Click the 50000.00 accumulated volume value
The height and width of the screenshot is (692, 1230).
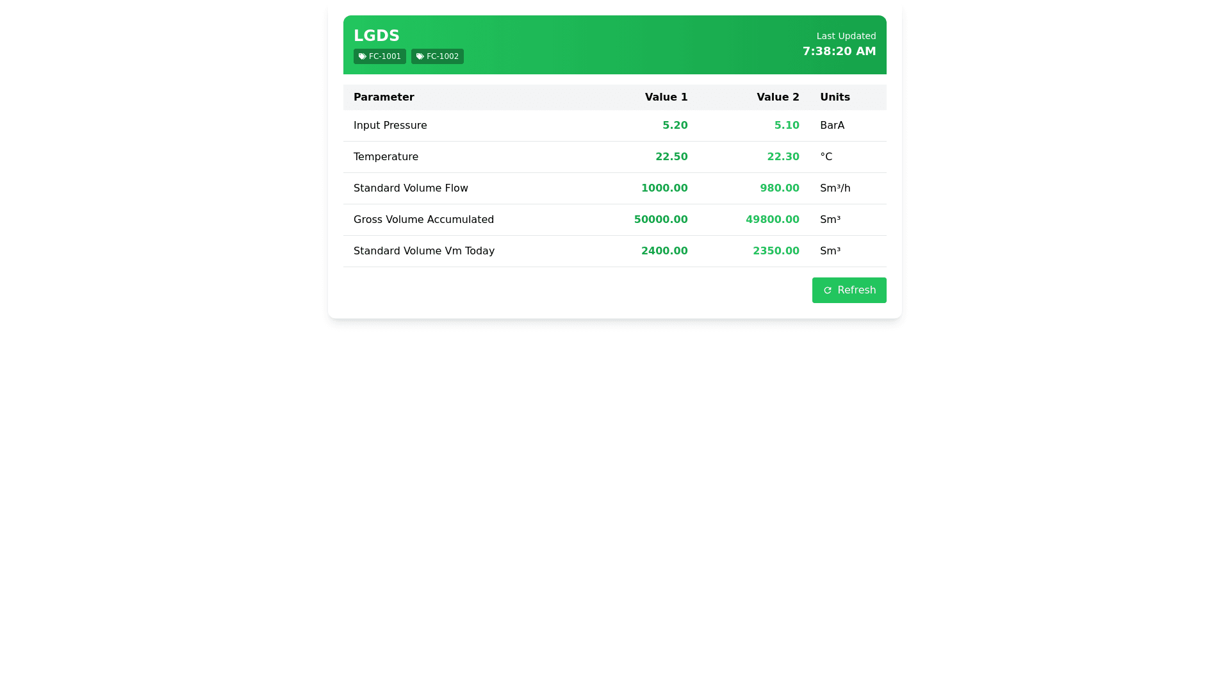[x=660, y=220]
